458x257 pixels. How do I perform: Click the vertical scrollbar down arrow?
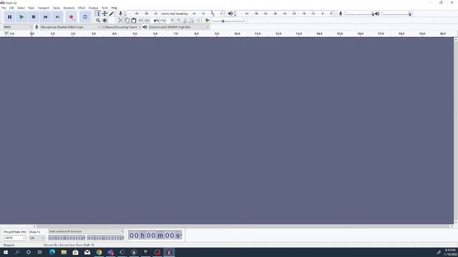coord(456,222)
